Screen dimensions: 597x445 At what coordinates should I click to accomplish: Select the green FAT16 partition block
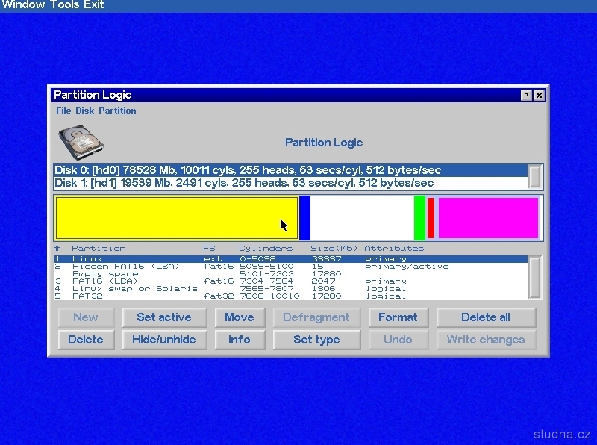(419, 218)
